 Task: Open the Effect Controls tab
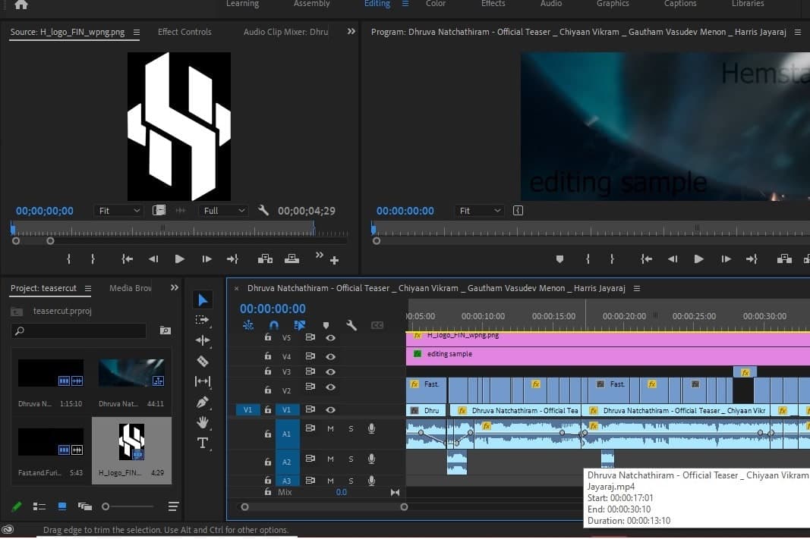point(184,32)
